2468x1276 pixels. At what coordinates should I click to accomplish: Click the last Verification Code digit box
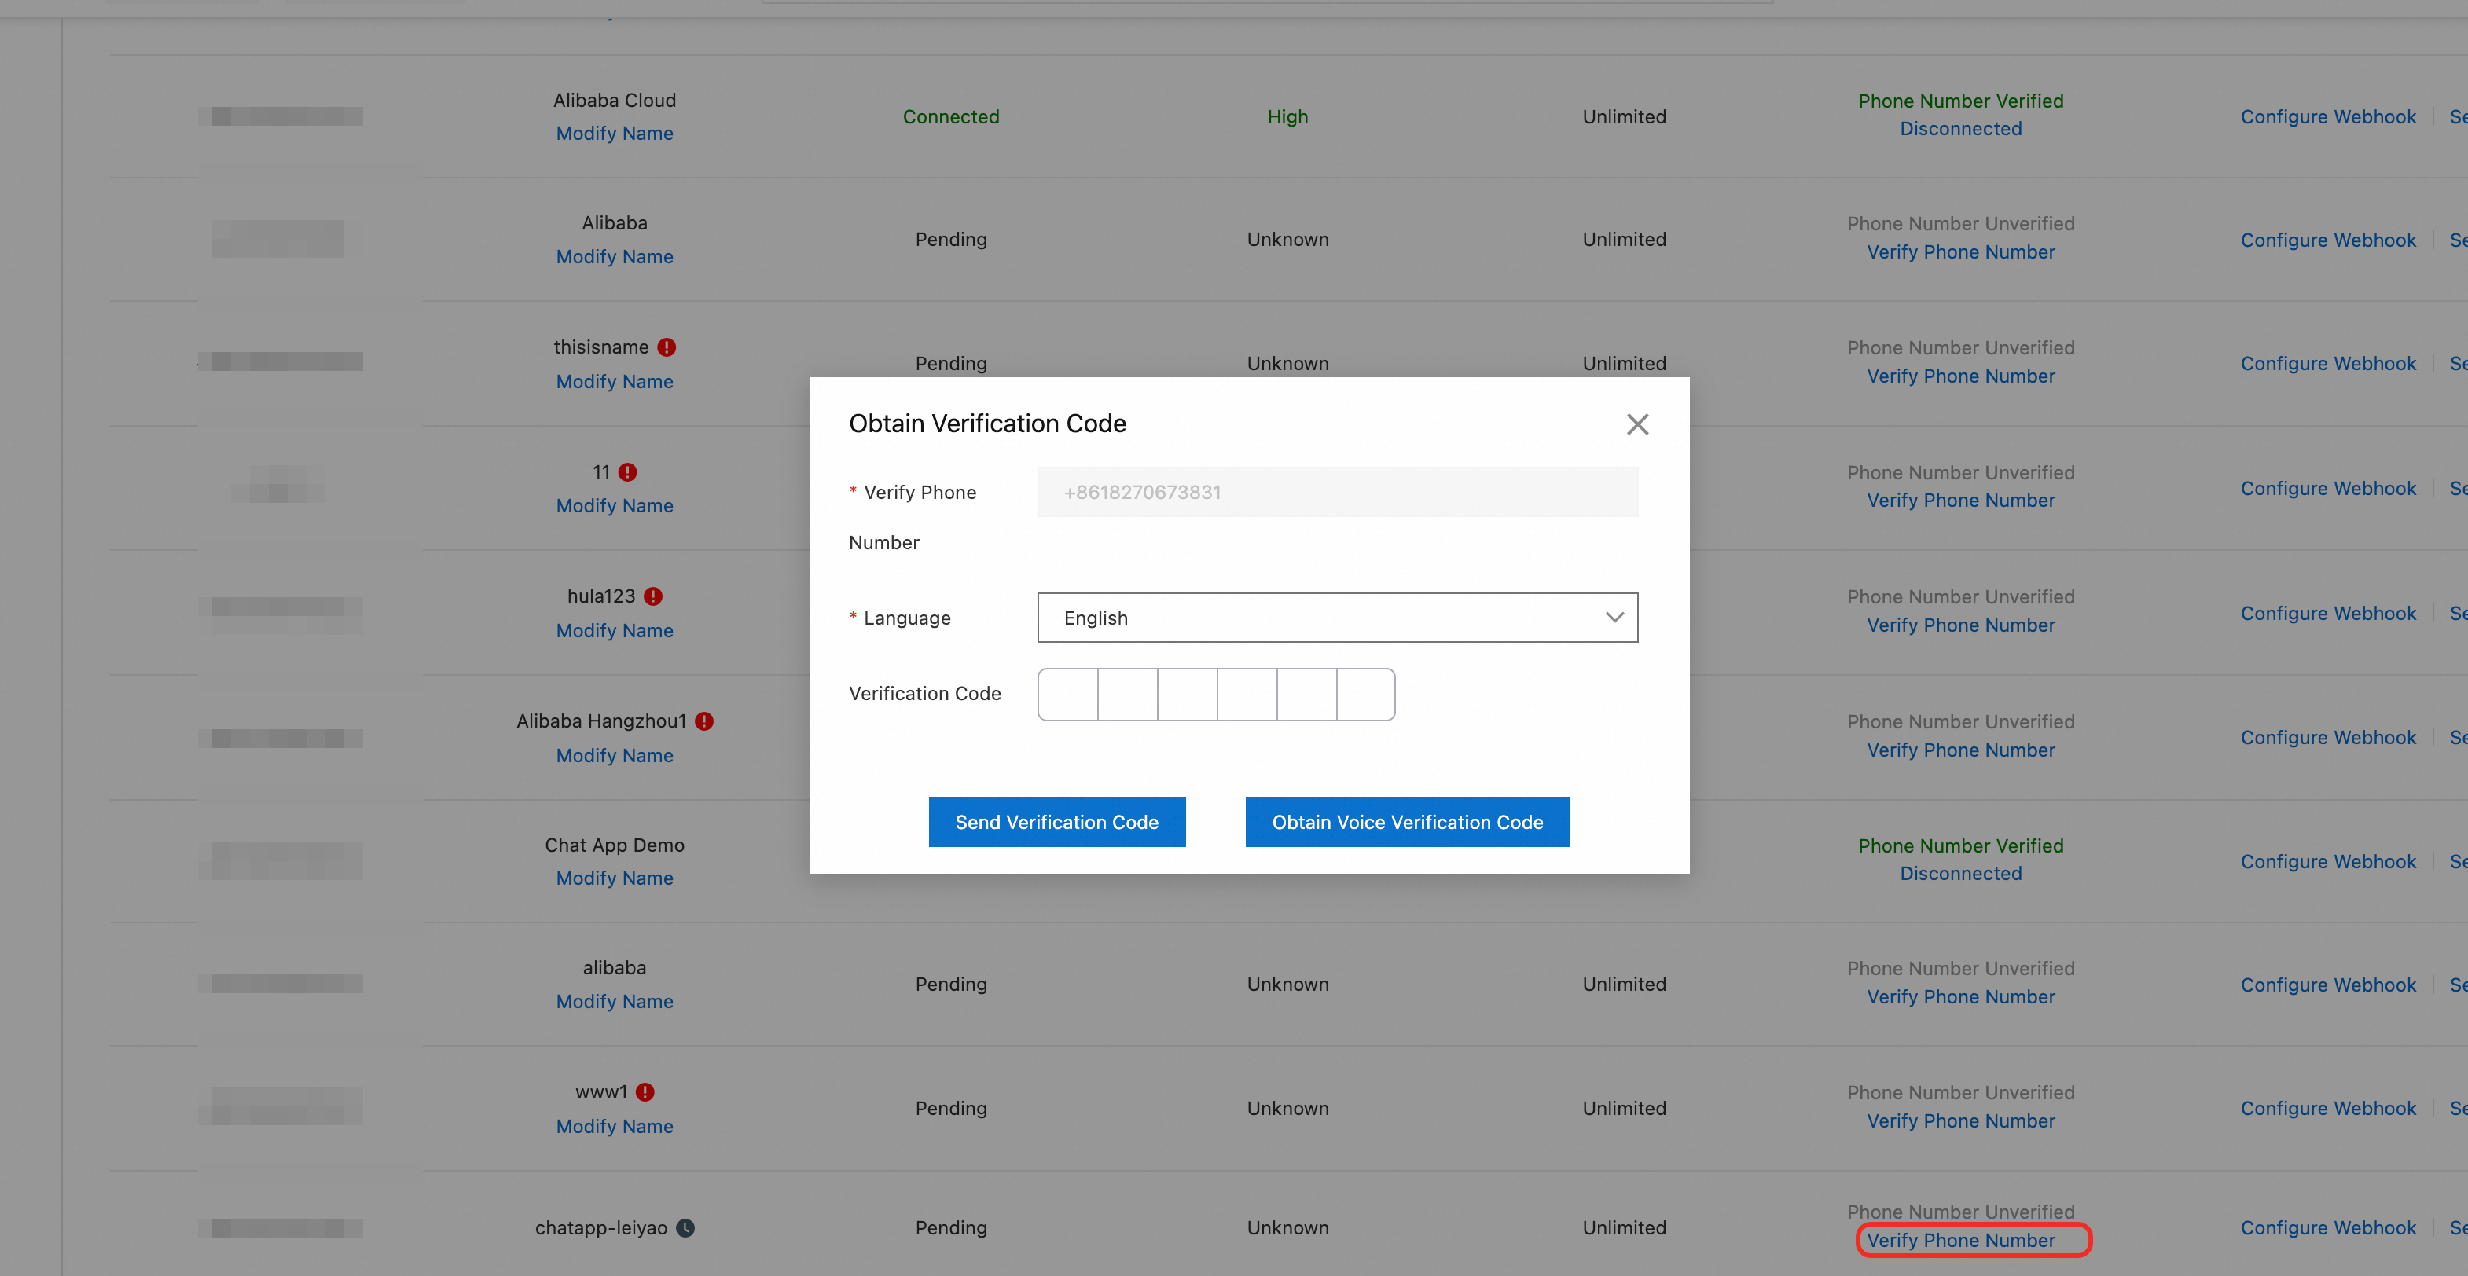point(1365,695)
